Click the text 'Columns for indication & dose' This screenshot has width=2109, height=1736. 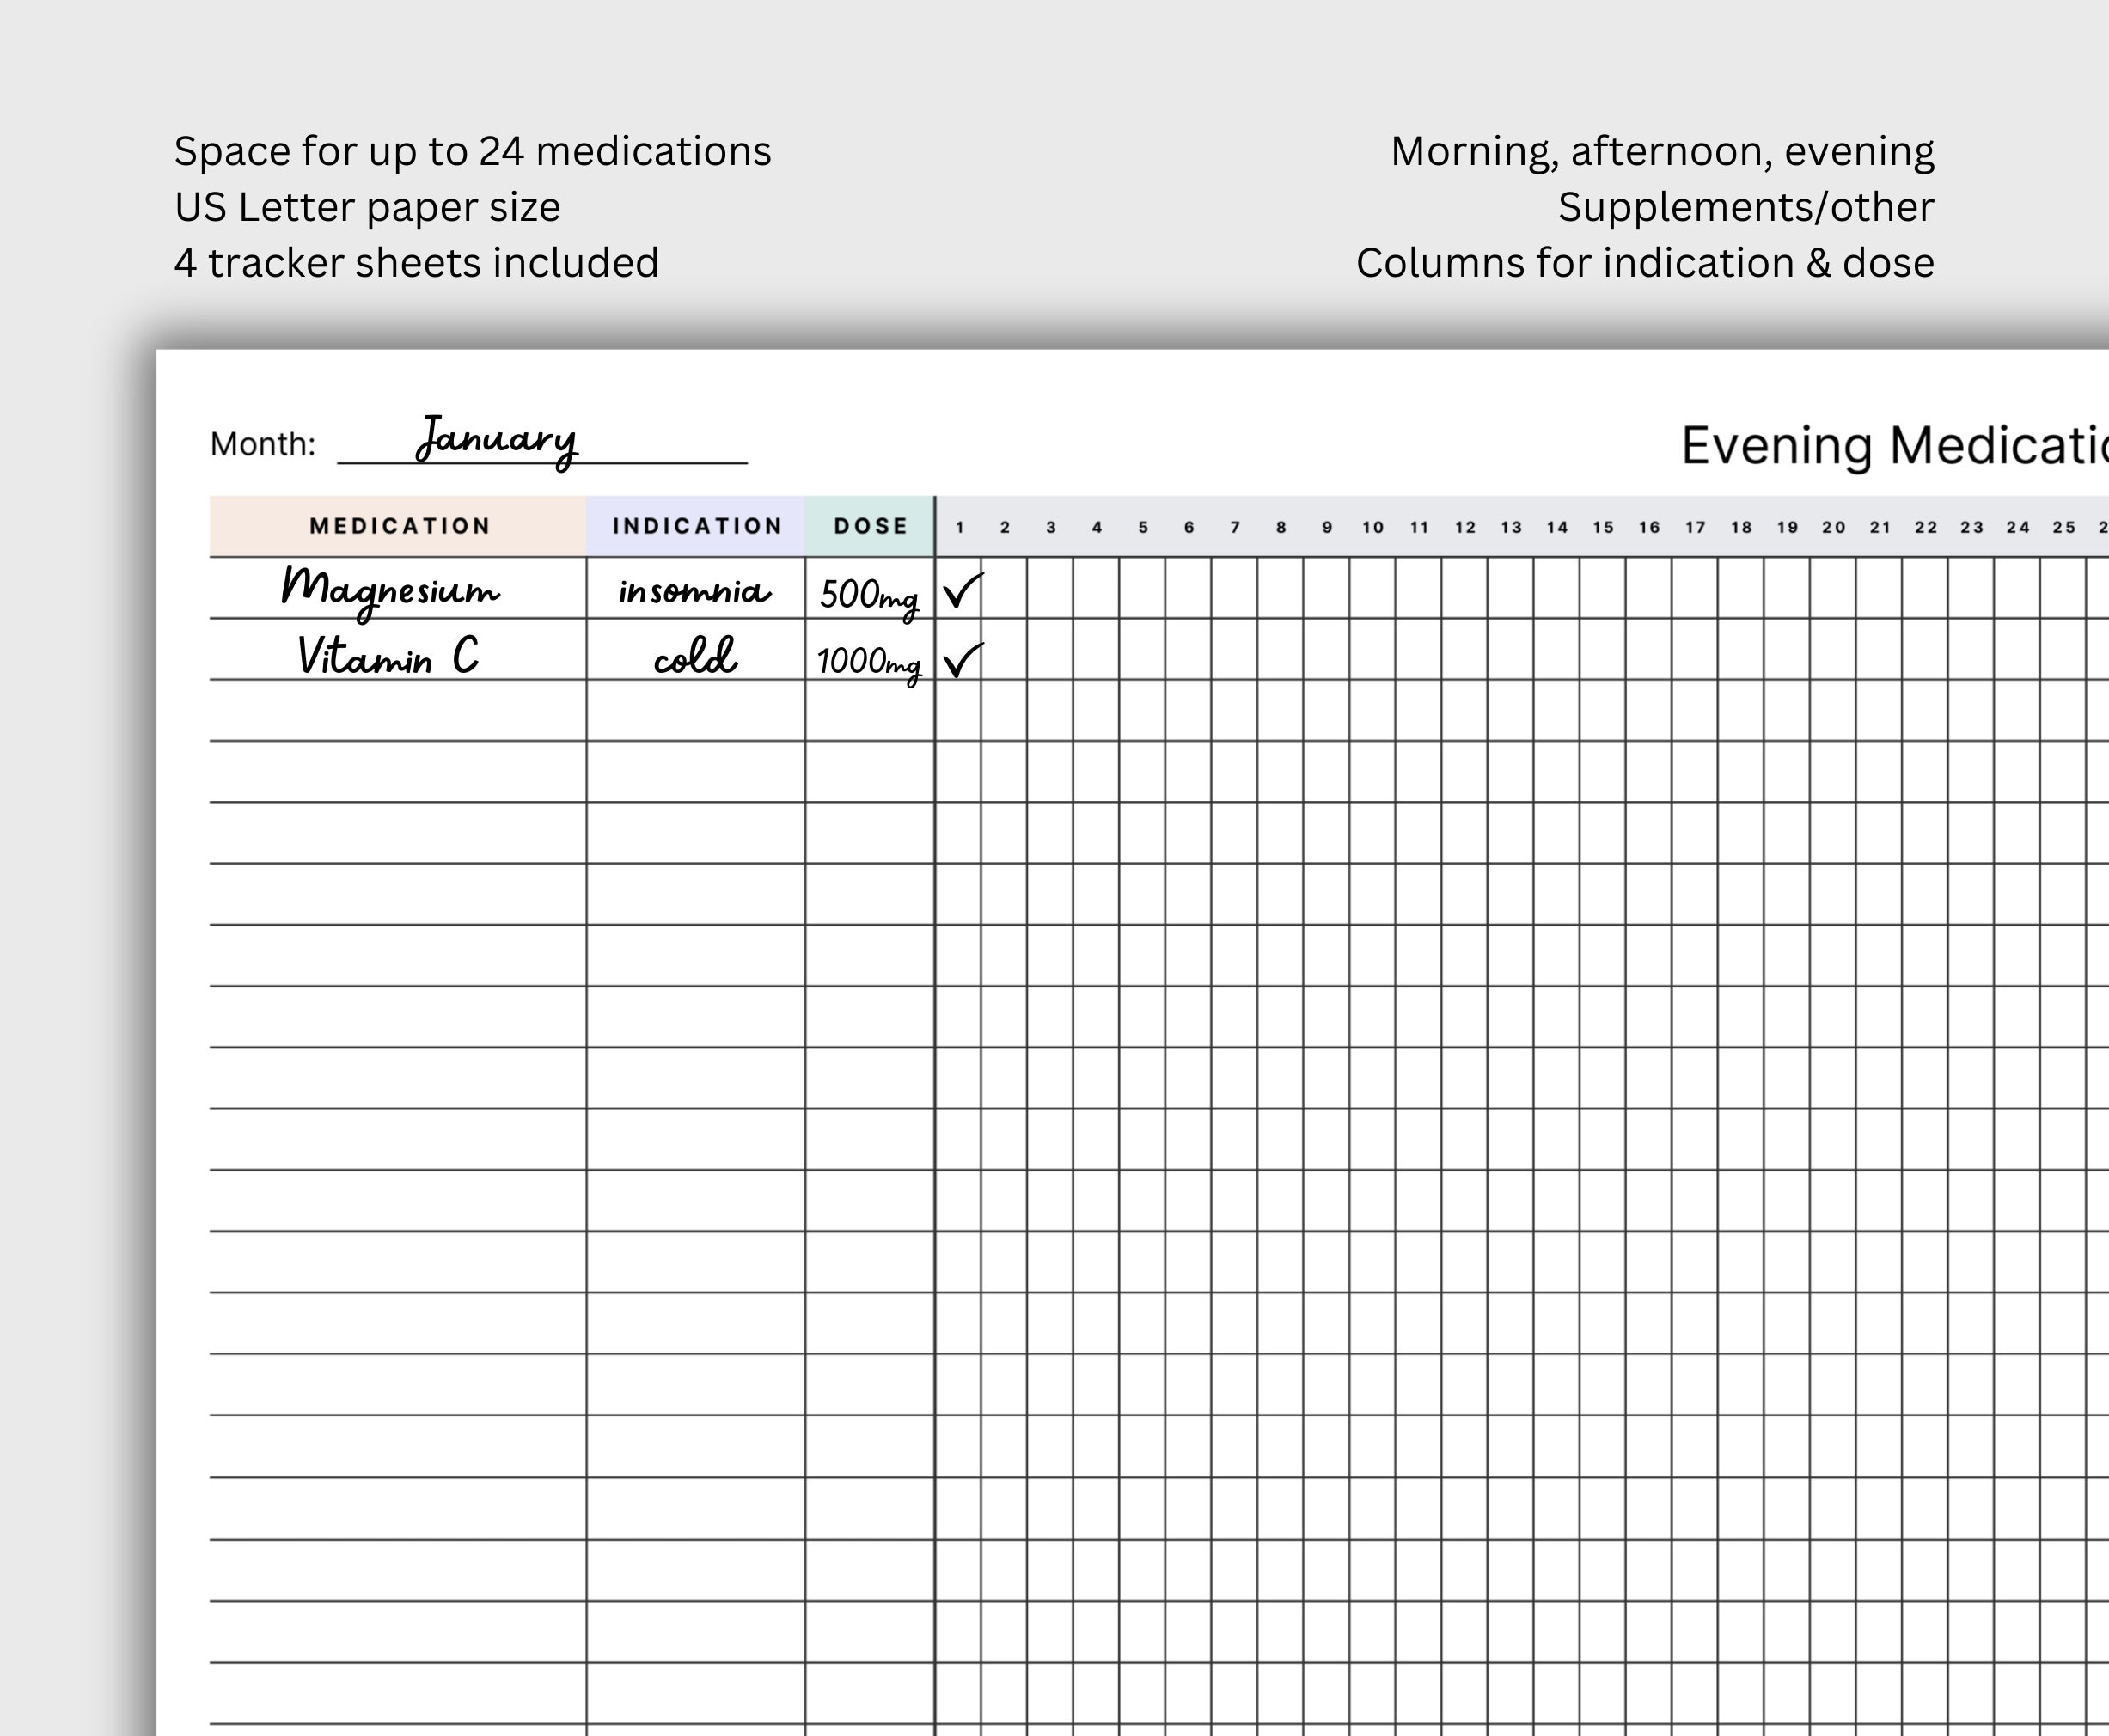(1644, 262)
